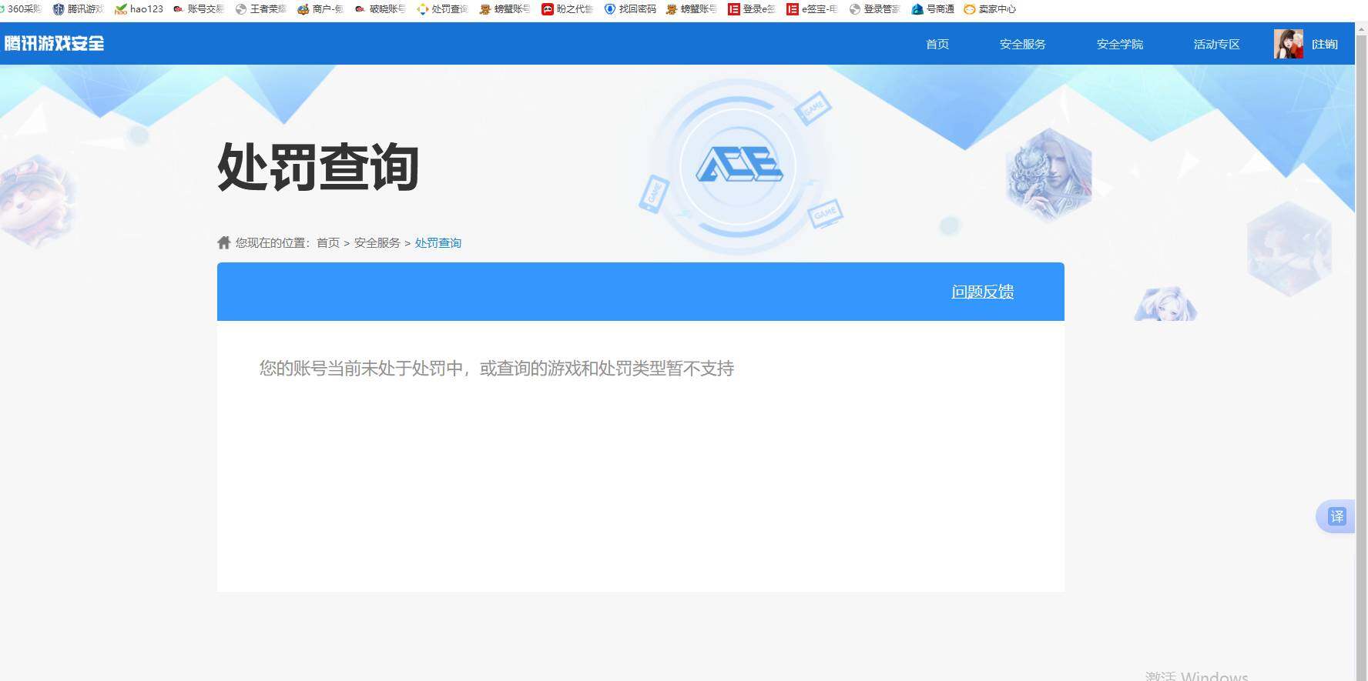Open the 卖家中心 bookmark
This screenshot has width=1368, height=681.
pos(990,9)
